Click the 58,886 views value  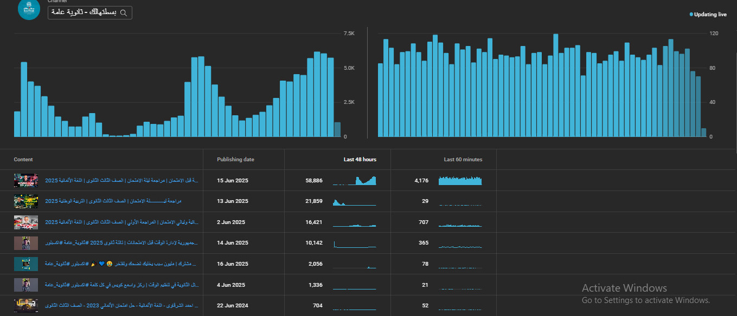(314, 180)
